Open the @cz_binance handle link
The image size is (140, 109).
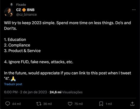(x=26, y=14)
